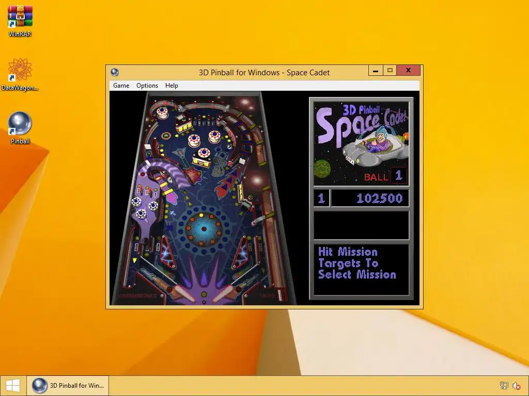The height and width of the screenshot is (396, 529).
Task: Click the player number 1 box beside the score
Action: coord(321,199)
